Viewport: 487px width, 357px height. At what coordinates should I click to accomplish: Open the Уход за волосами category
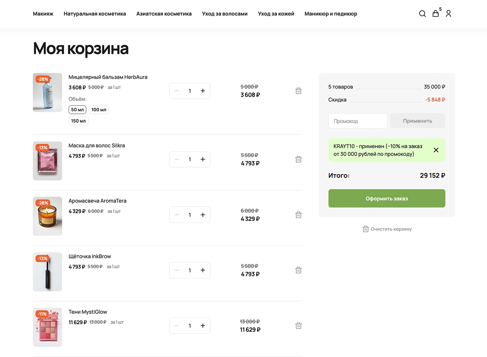point(225,13)
